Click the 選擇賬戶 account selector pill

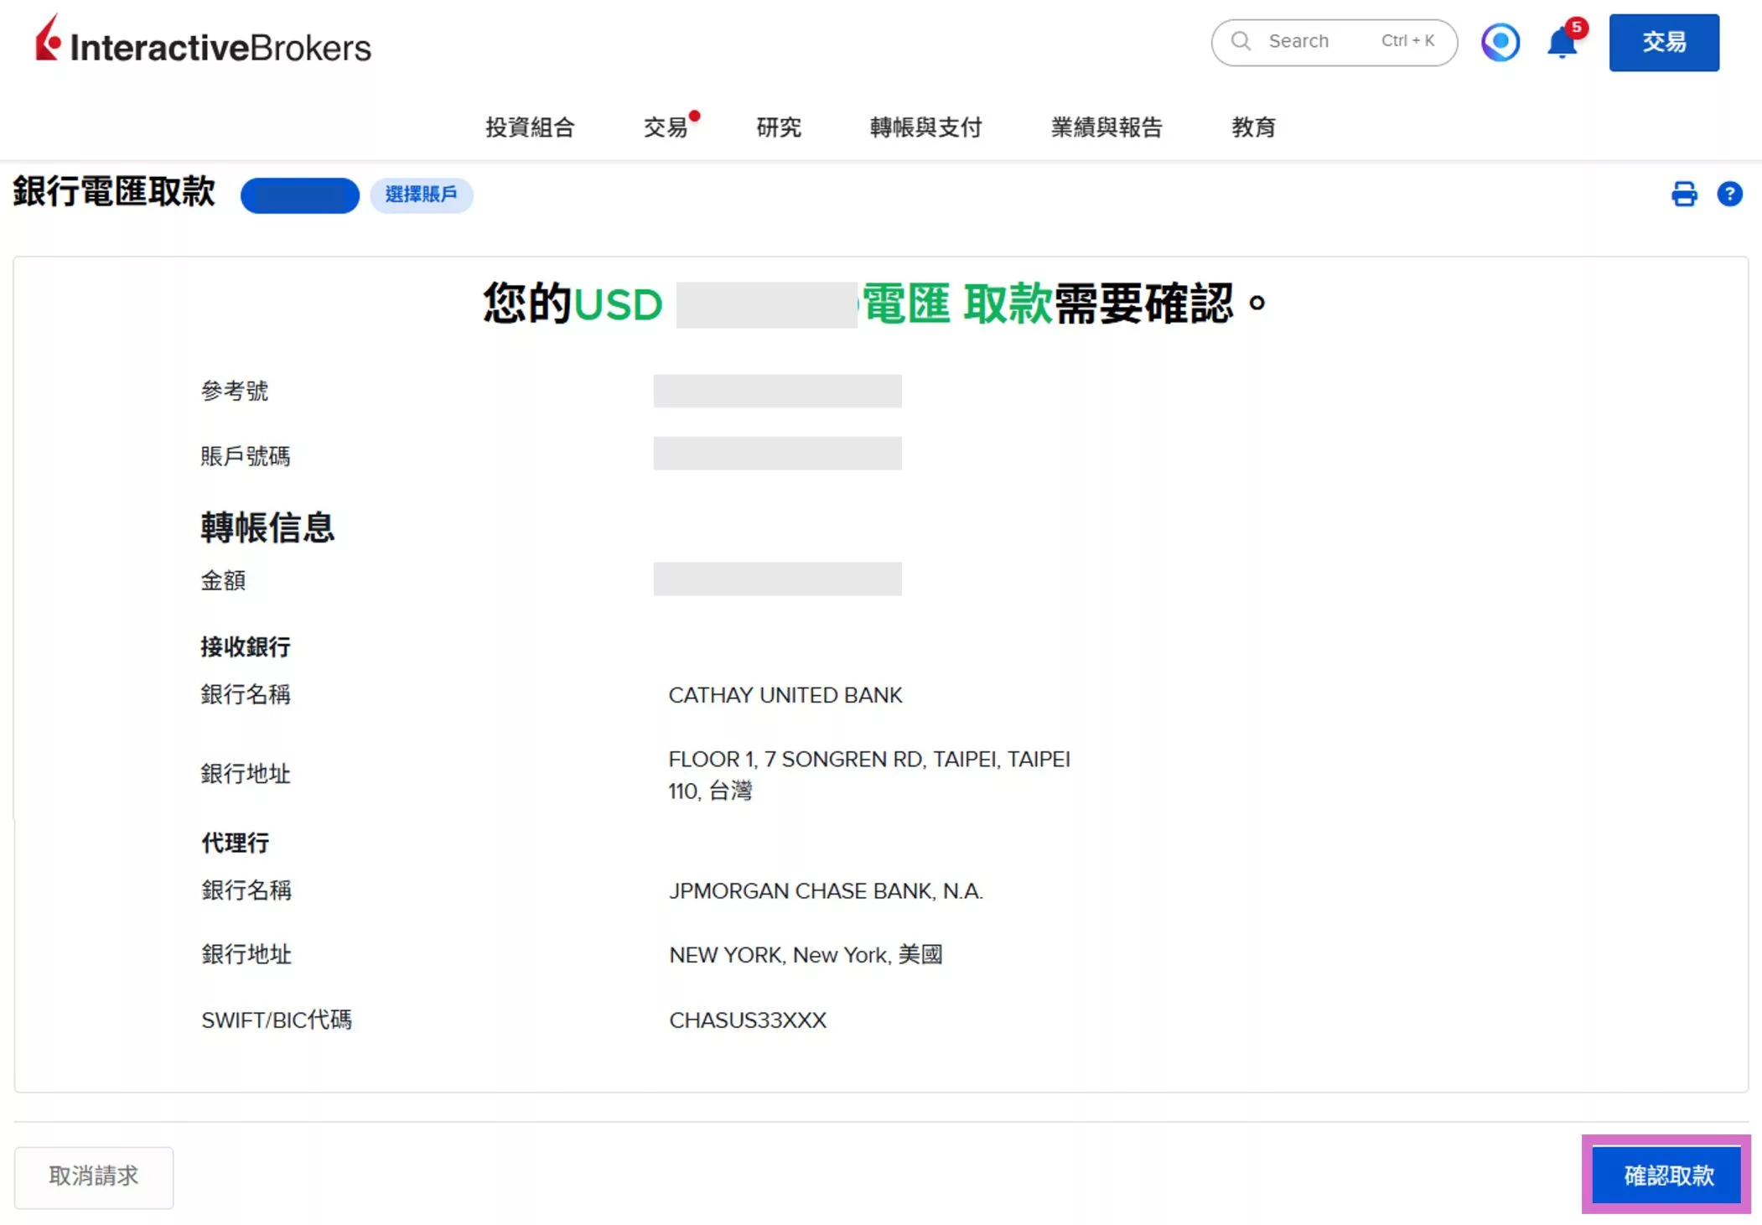click(422, 195)
